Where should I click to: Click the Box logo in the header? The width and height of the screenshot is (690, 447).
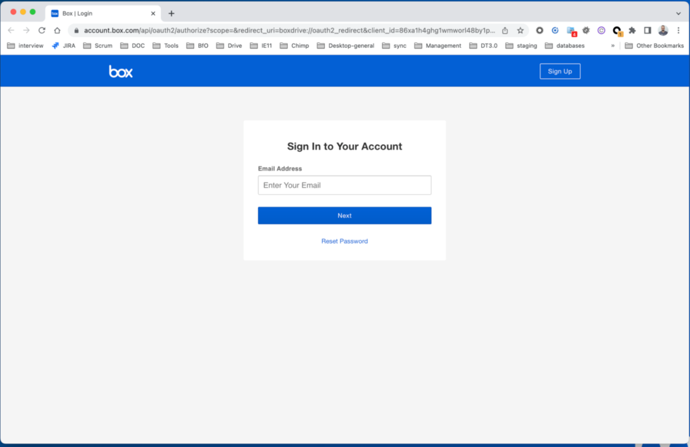click(121, 71)
